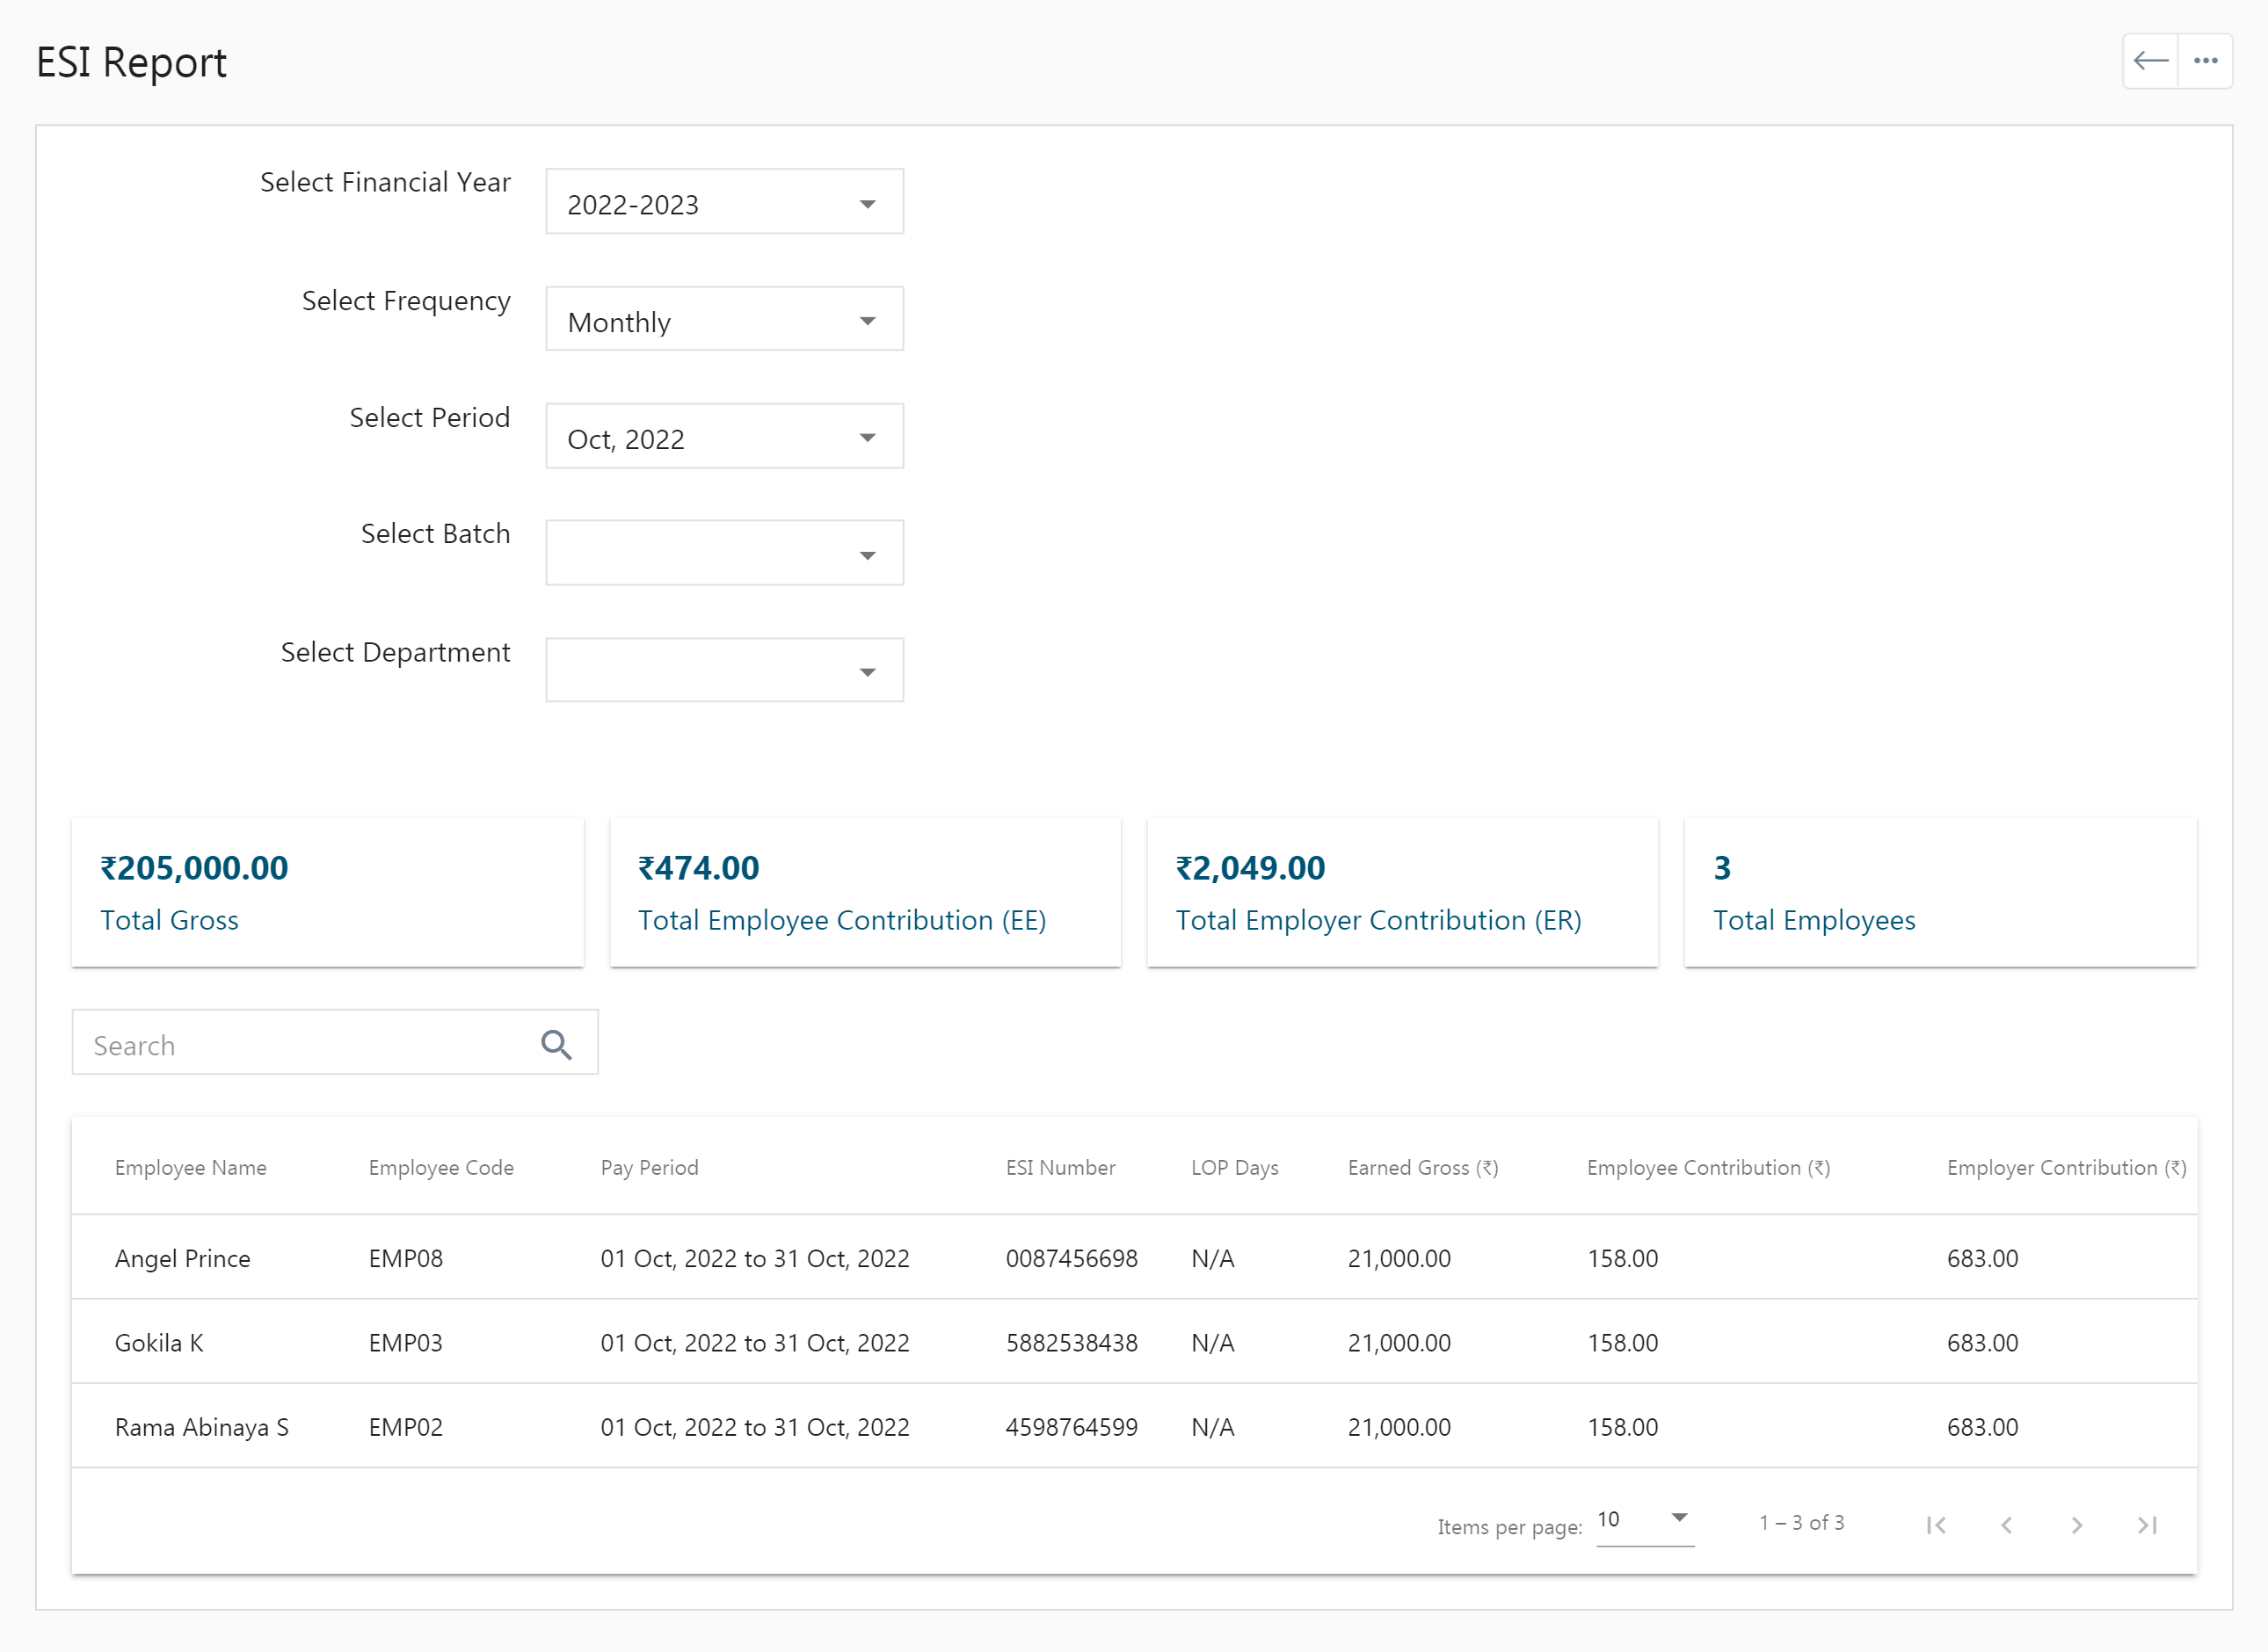Click ESI number 5882538438
Screen dimensions: 2268x1652
click(1072, 1343)
